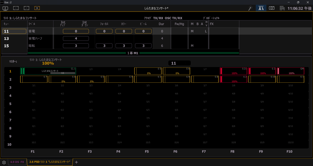The height and width of the screenshot is (166, 313).
Task: Select fader page 5
Action: click(10, 104)
